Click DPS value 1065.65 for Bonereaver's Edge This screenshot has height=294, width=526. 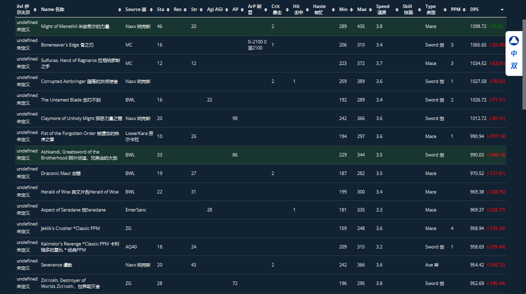click(x=478, y=45)
